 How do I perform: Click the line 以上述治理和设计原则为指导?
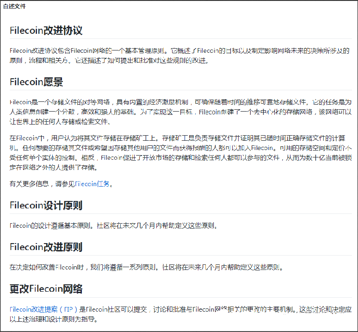[x=54, y=319]
